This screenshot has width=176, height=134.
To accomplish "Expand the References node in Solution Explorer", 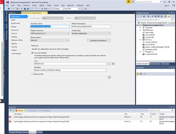I will point(140,30).
